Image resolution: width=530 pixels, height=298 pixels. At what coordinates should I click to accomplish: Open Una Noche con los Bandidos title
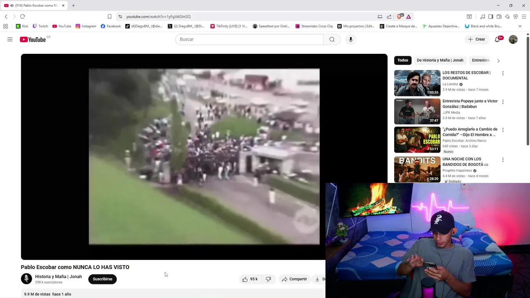465,162
